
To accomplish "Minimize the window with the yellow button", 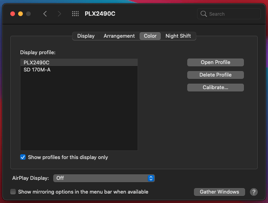I will (20, 14).
